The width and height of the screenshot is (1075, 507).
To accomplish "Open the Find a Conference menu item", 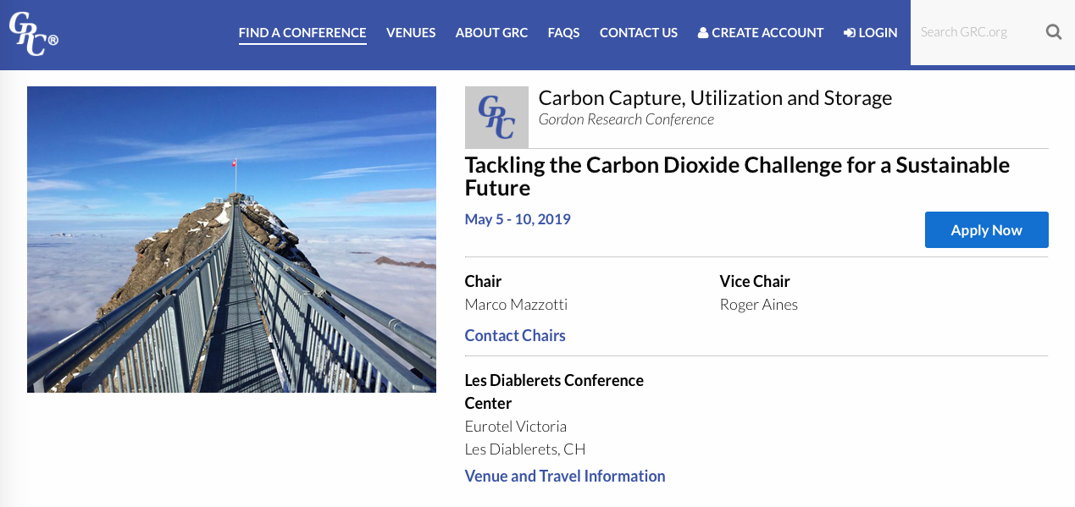I will click(x=302, y=33).
